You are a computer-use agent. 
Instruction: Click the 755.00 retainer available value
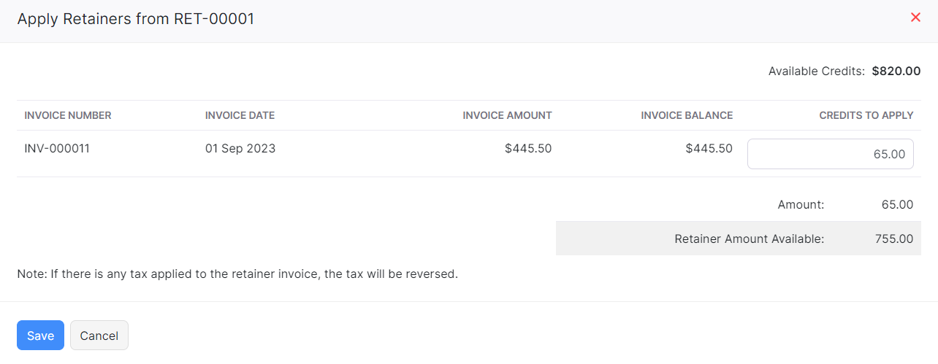(893, 239)
